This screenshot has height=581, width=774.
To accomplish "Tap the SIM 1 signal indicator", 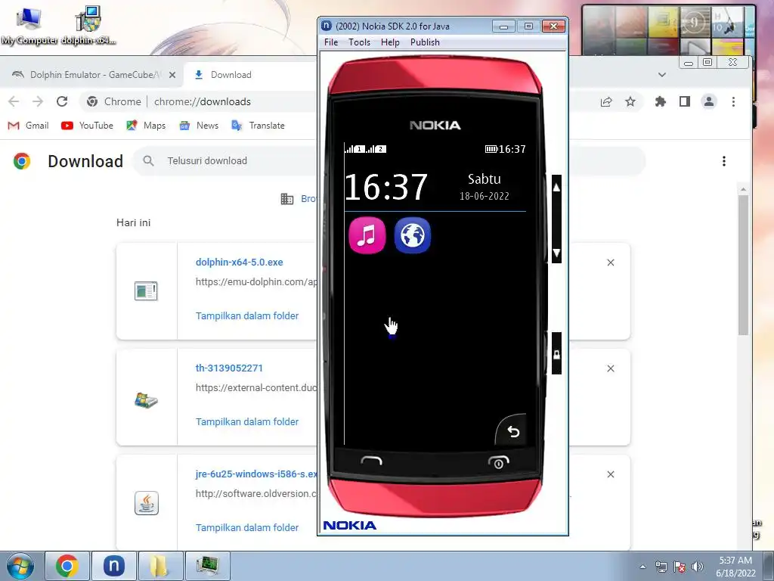I will tap(355, 149).
